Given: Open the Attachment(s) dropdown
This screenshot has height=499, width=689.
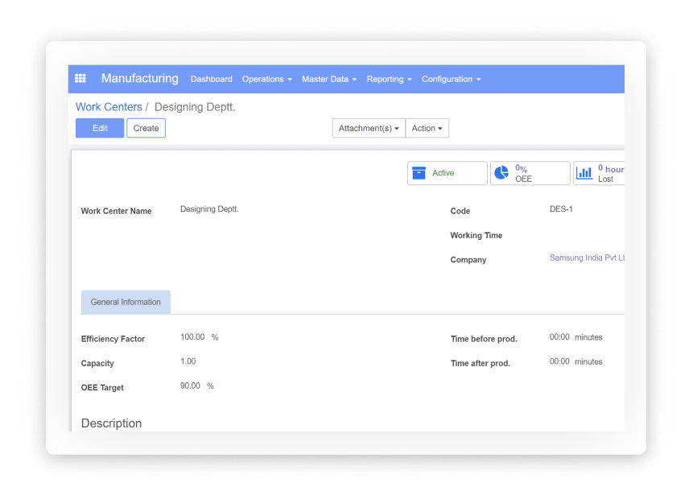Looking at the screenshot, I should point(369,128).
